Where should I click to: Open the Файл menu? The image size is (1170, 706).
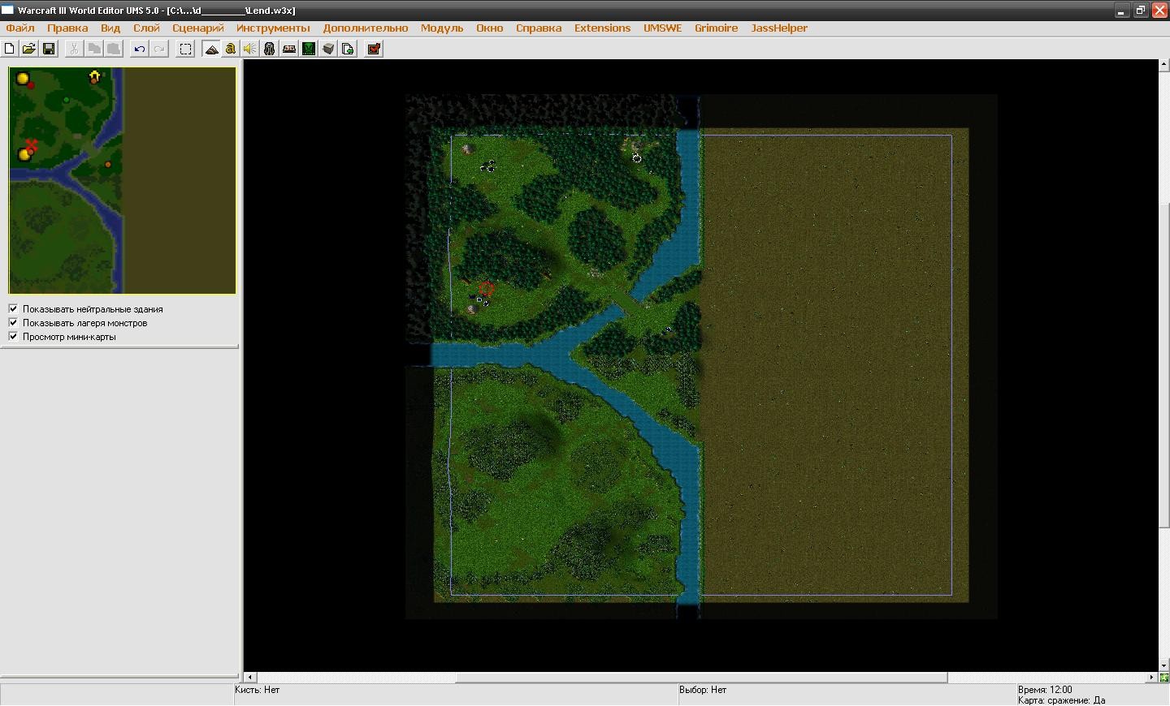tap(20, 28)
